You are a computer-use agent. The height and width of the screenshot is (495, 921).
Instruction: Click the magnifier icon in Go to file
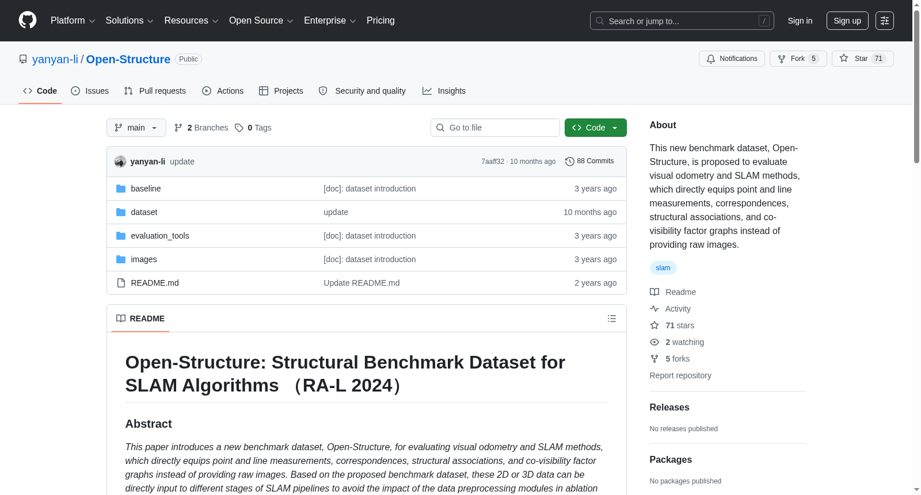440,128
